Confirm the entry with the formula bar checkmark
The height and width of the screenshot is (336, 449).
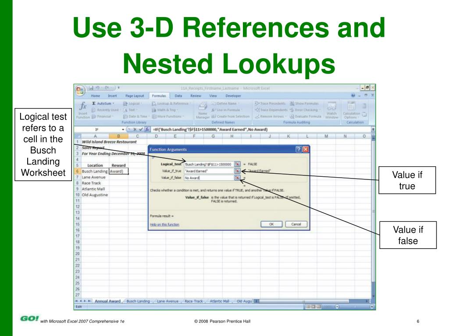(141, 129)
